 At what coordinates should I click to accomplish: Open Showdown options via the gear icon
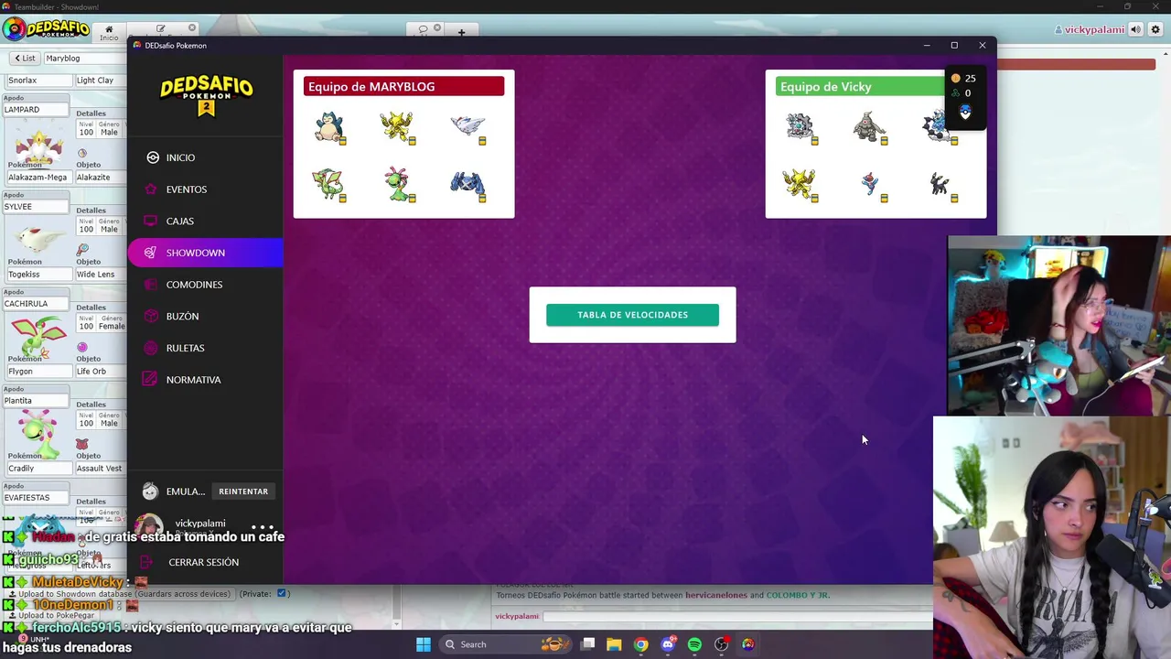[1155, 29]
